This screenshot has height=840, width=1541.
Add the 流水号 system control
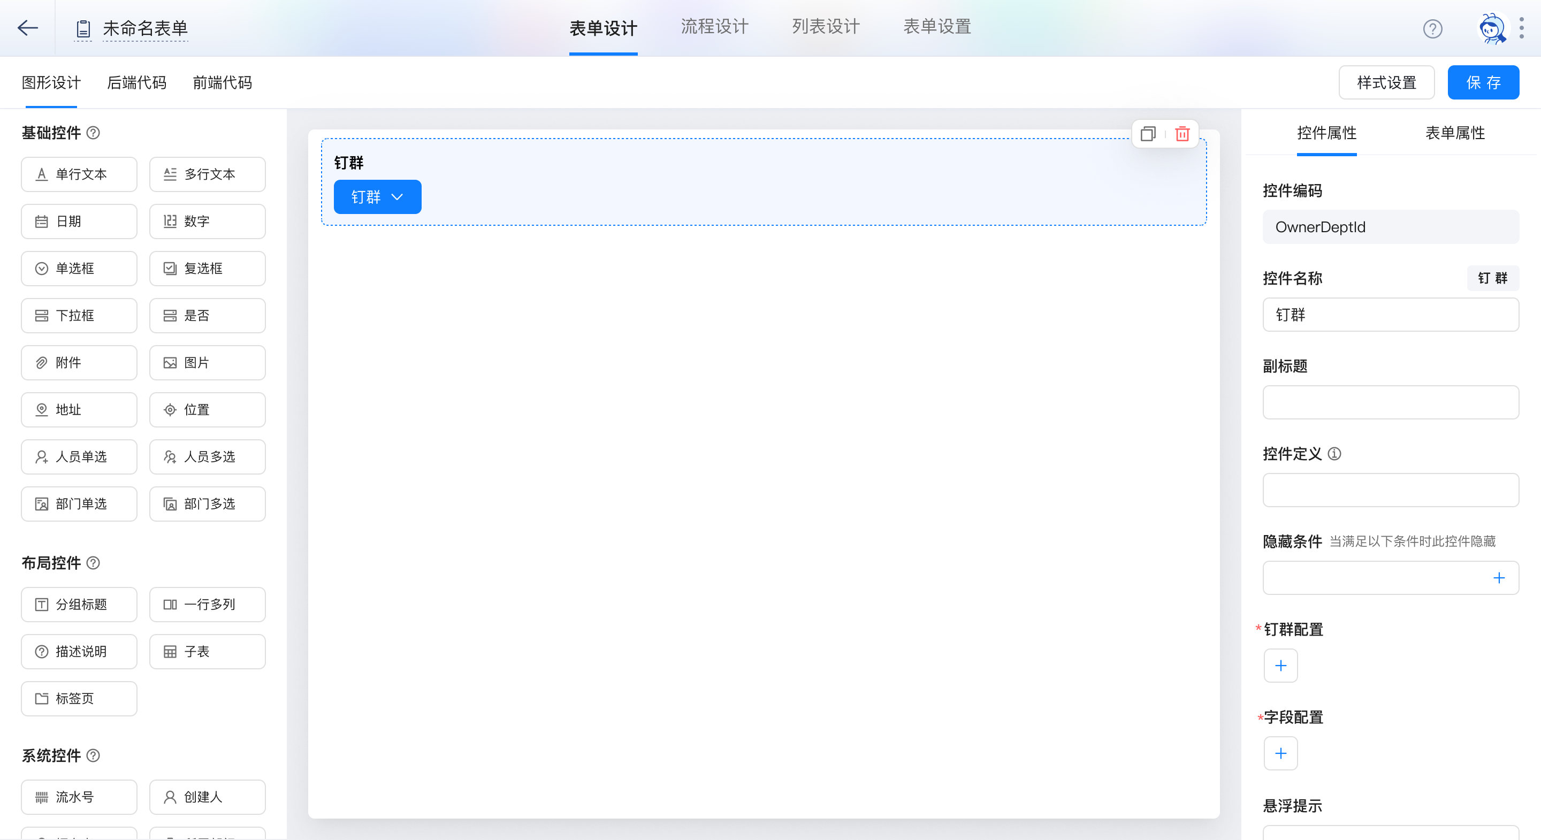79,797
